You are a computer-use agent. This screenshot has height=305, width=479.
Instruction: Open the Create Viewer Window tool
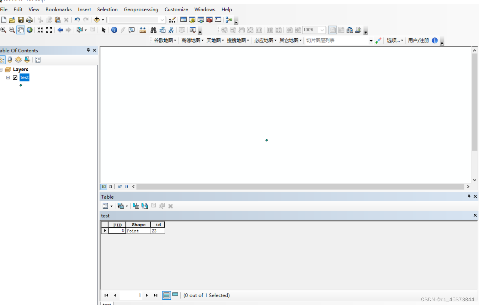click(193, 30)
